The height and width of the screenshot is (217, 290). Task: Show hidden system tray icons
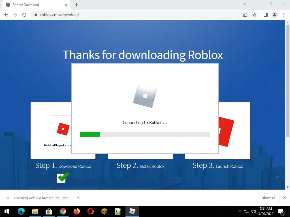click(x=240, y=211)
